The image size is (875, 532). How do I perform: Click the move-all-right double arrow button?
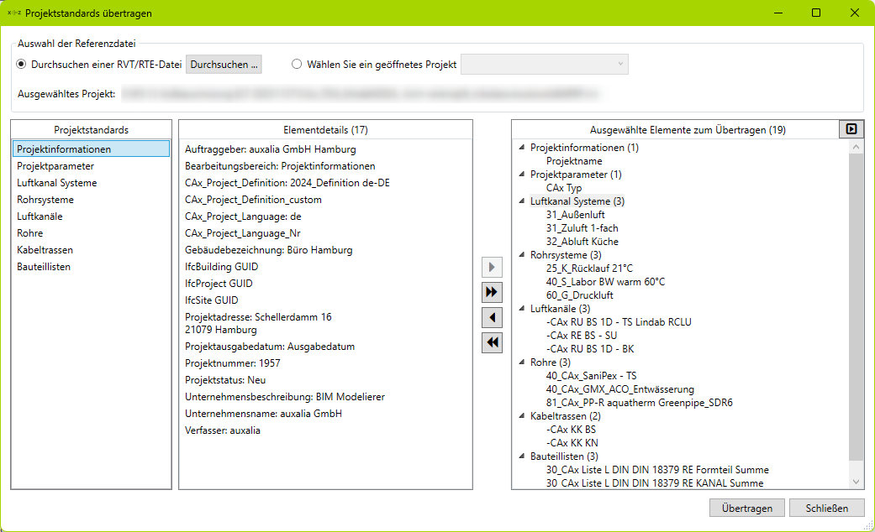pos(493,292)
